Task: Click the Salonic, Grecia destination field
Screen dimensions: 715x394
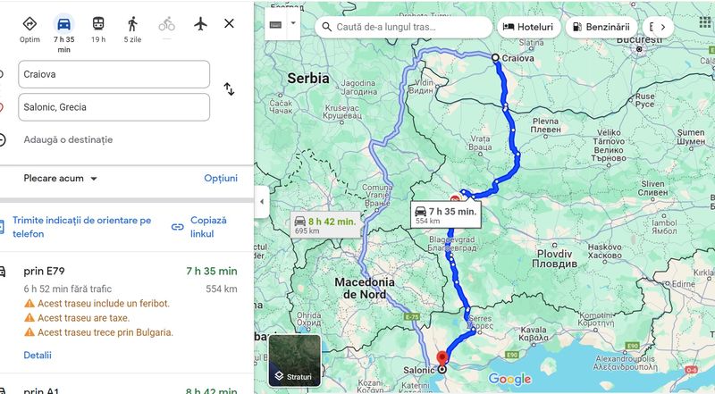Action: click(114, 107)
